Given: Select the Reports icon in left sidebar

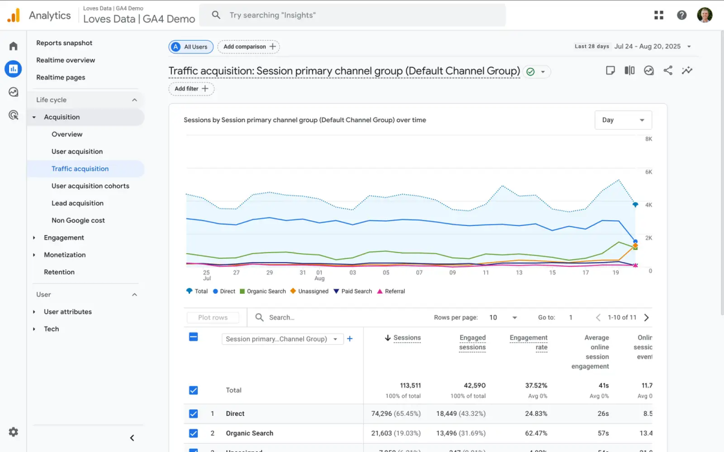Looking at the screenshot, I should [x=13, y=69].
